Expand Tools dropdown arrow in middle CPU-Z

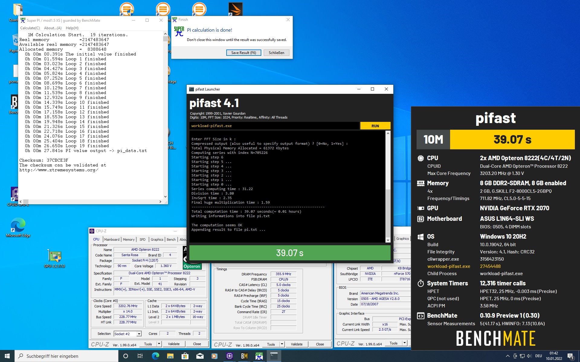tap(282, 344)
